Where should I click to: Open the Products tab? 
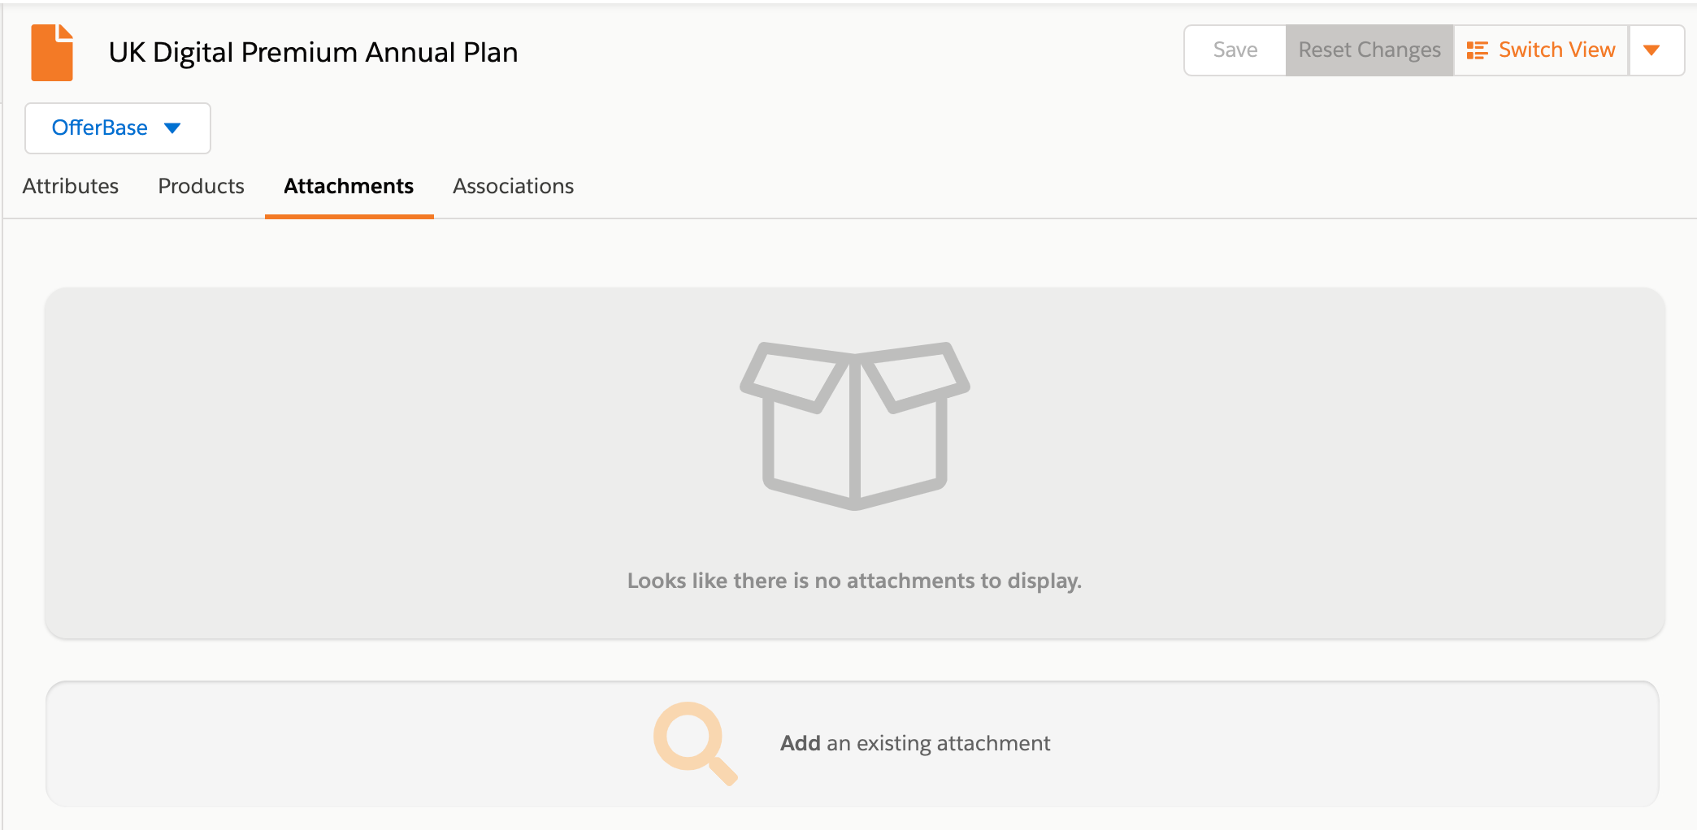tap(201, 186)
